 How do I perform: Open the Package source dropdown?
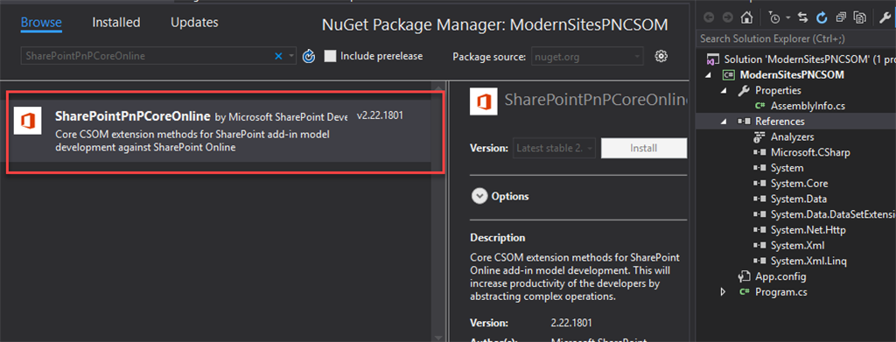point(587,56)
